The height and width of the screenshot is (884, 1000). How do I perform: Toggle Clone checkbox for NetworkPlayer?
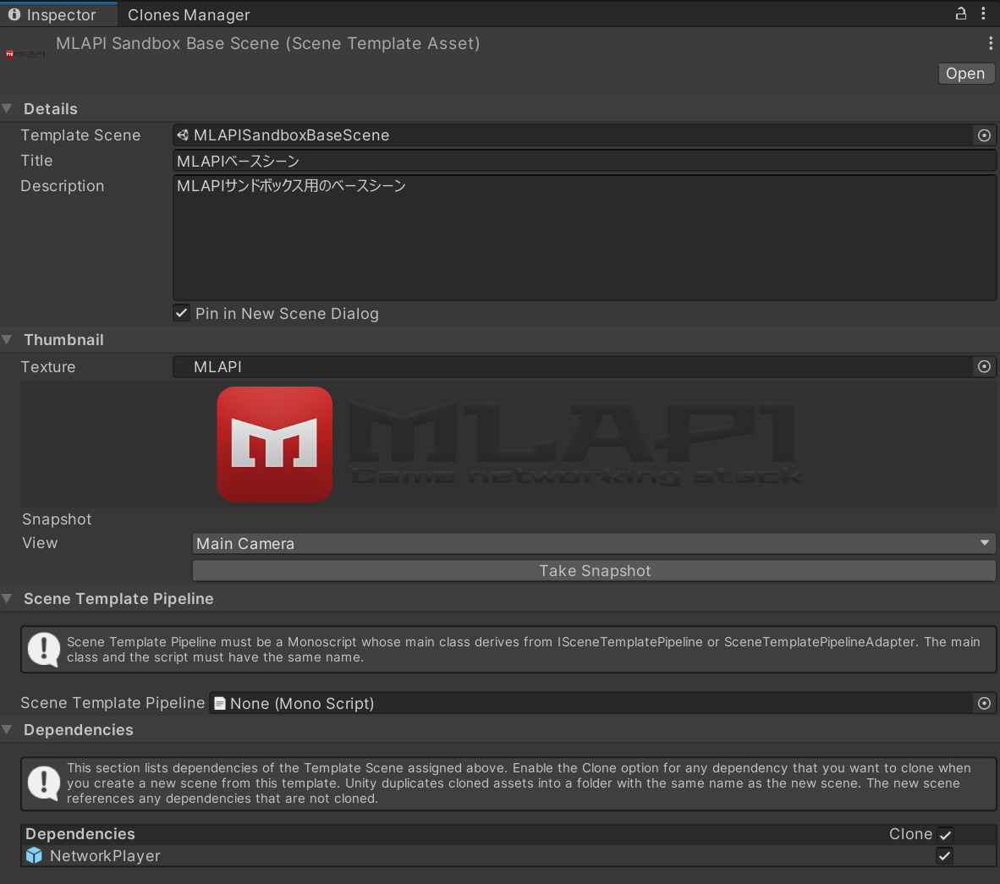pos(944,856)
